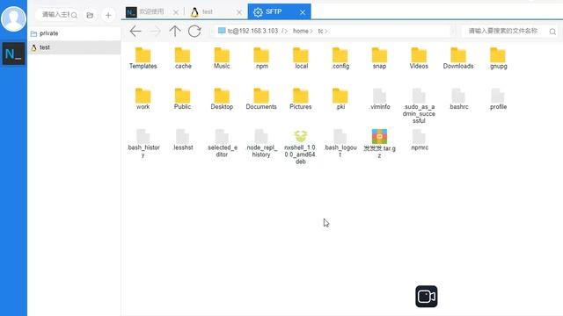
Task: Select the .bash_logout file
Action: pyautogui.click(x=340, y=143)
